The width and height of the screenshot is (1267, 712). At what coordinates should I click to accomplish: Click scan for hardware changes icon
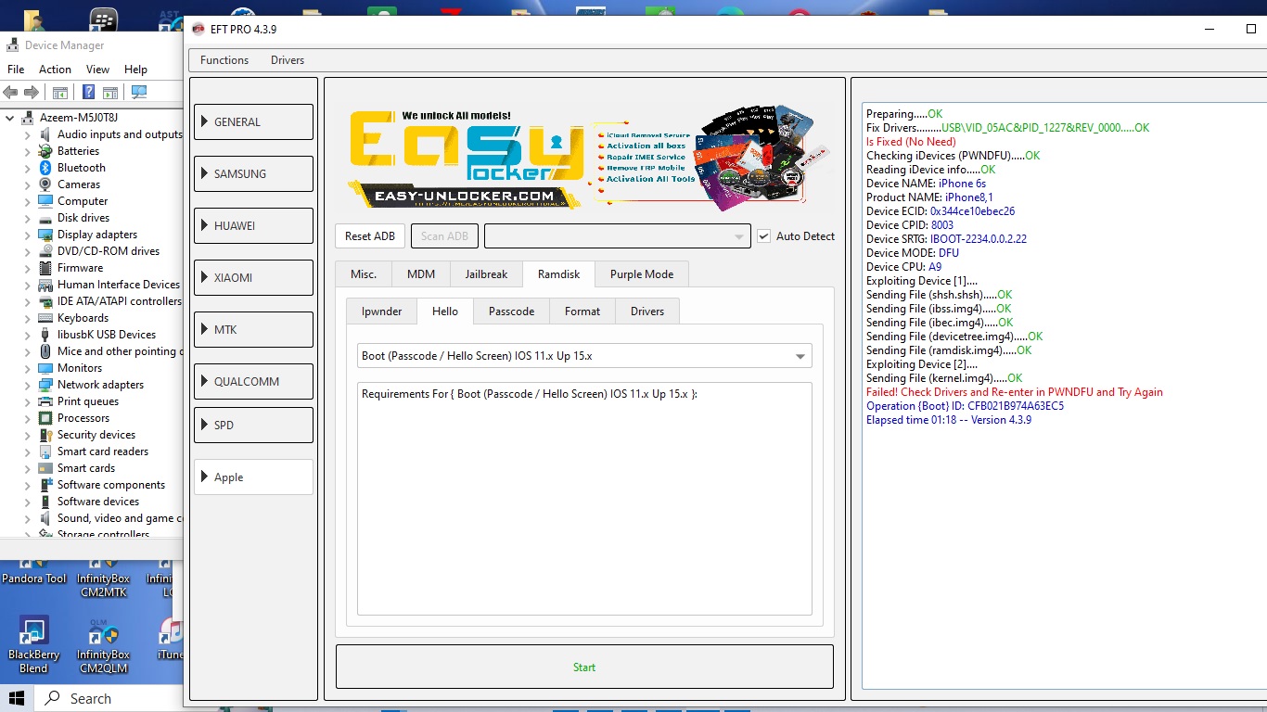pyautogui.click(x=139, y=92)
